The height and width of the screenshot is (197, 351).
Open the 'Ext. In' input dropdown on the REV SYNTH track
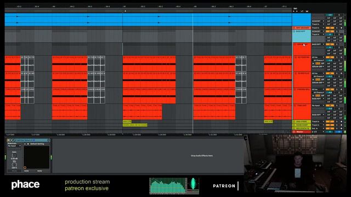click(x=318, y=129)
